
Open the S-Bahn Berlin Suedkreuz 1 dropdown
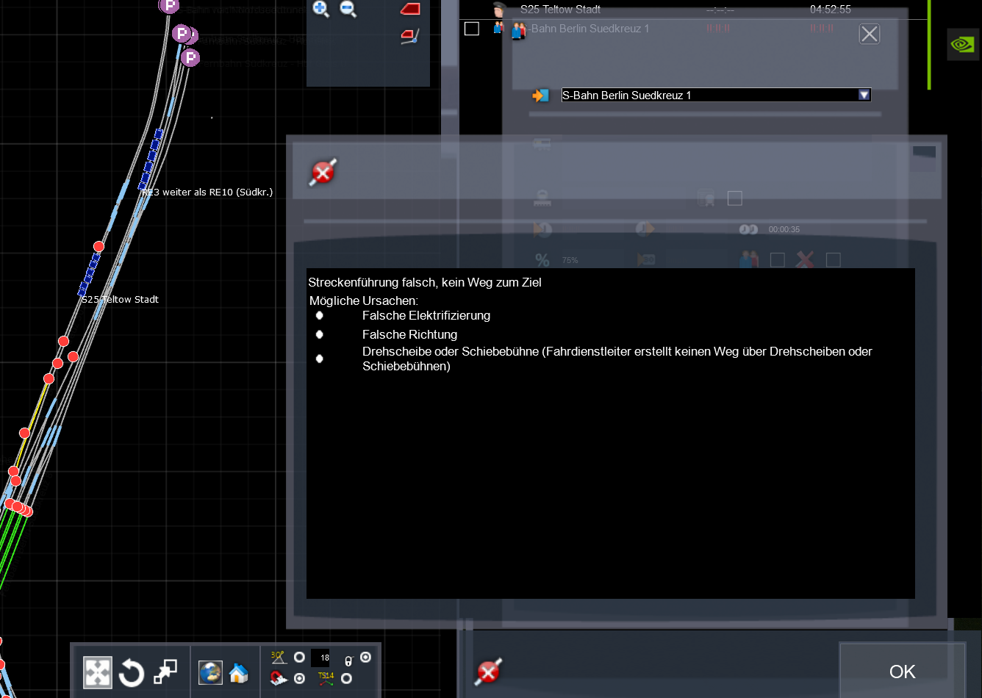pos(864,95)
